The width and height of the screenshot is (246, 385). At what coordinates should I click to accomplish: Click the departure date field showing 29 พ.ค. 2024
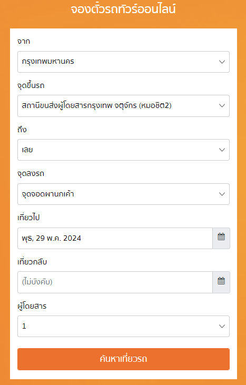[x=115, y=238]
